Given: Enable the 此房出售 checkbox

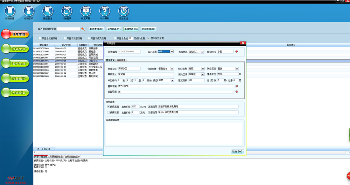Looking at the screenshot, I should (x=108, y=112).
